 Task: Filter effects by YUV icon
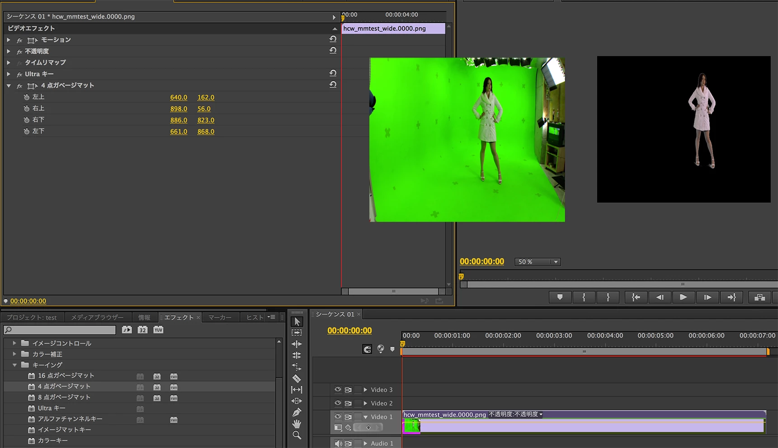(x=158, y=330)
